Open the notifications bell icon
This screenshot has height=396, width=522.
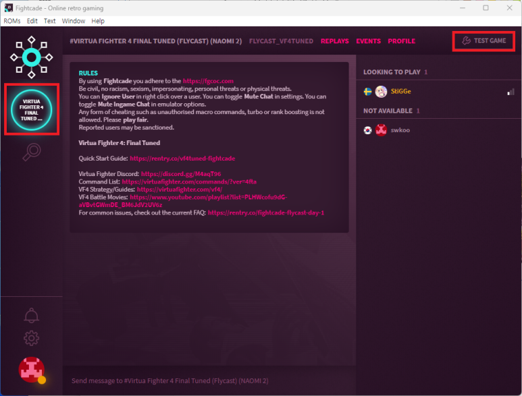coord(31,315)
